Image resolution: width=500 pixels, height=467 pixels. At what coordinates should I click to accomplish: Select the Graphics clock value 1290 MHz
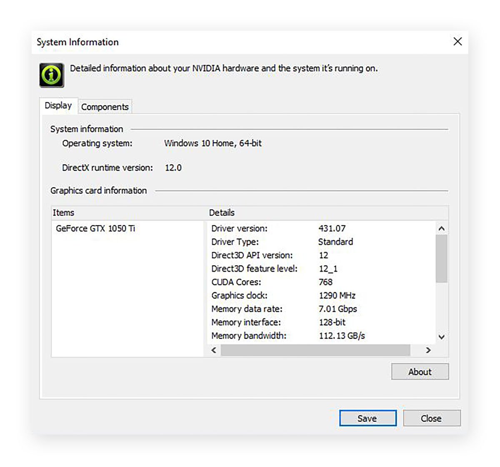tap(337, 296)
